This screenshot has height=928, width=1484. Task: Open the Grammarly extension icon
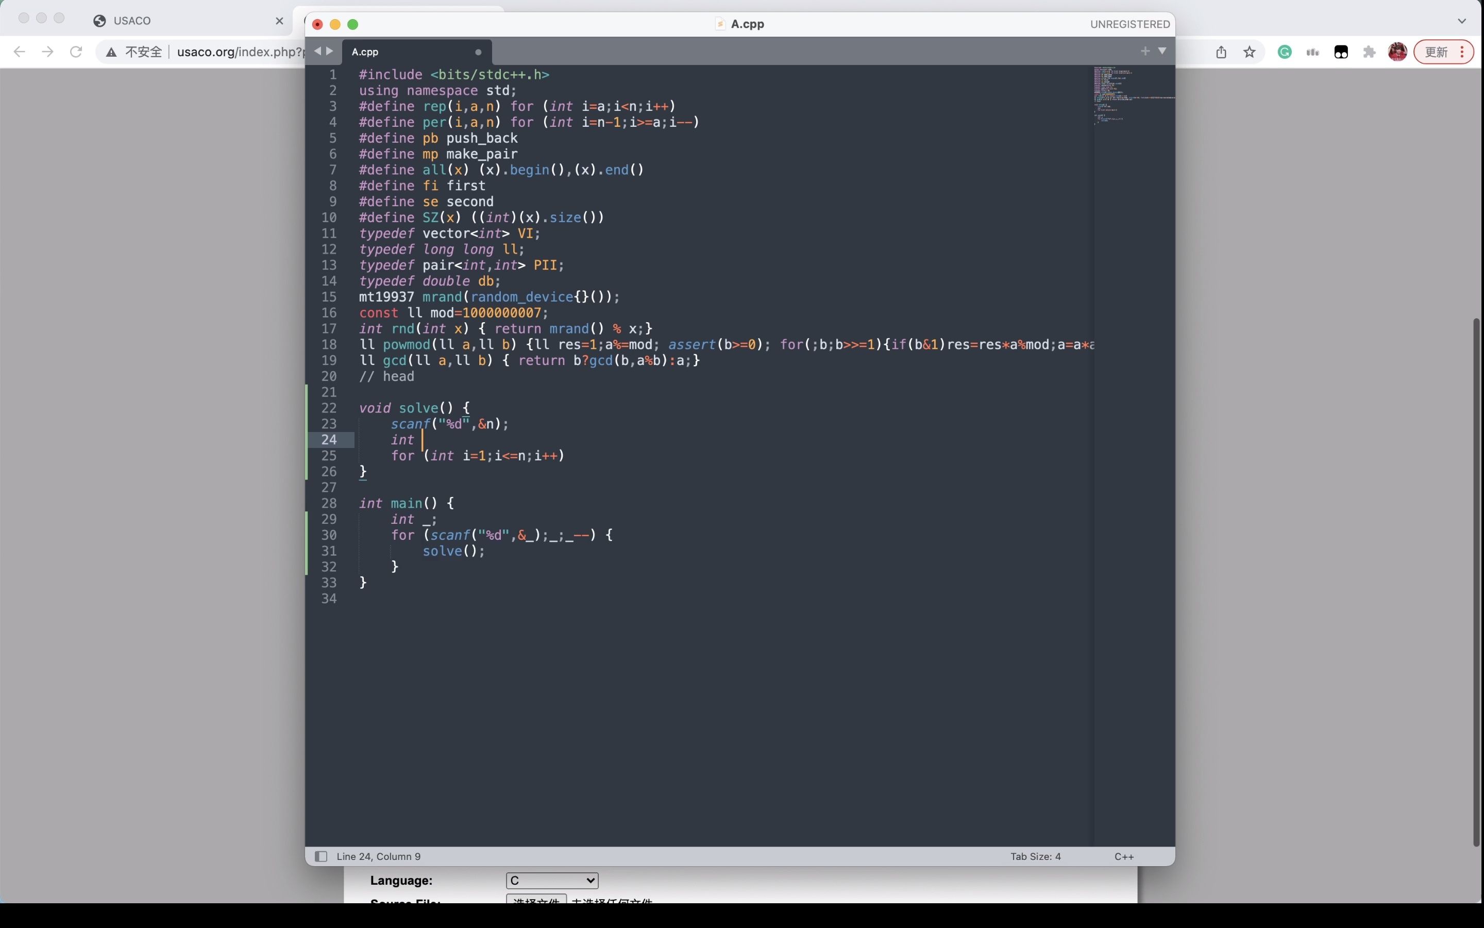click(x=1284, y=52)
